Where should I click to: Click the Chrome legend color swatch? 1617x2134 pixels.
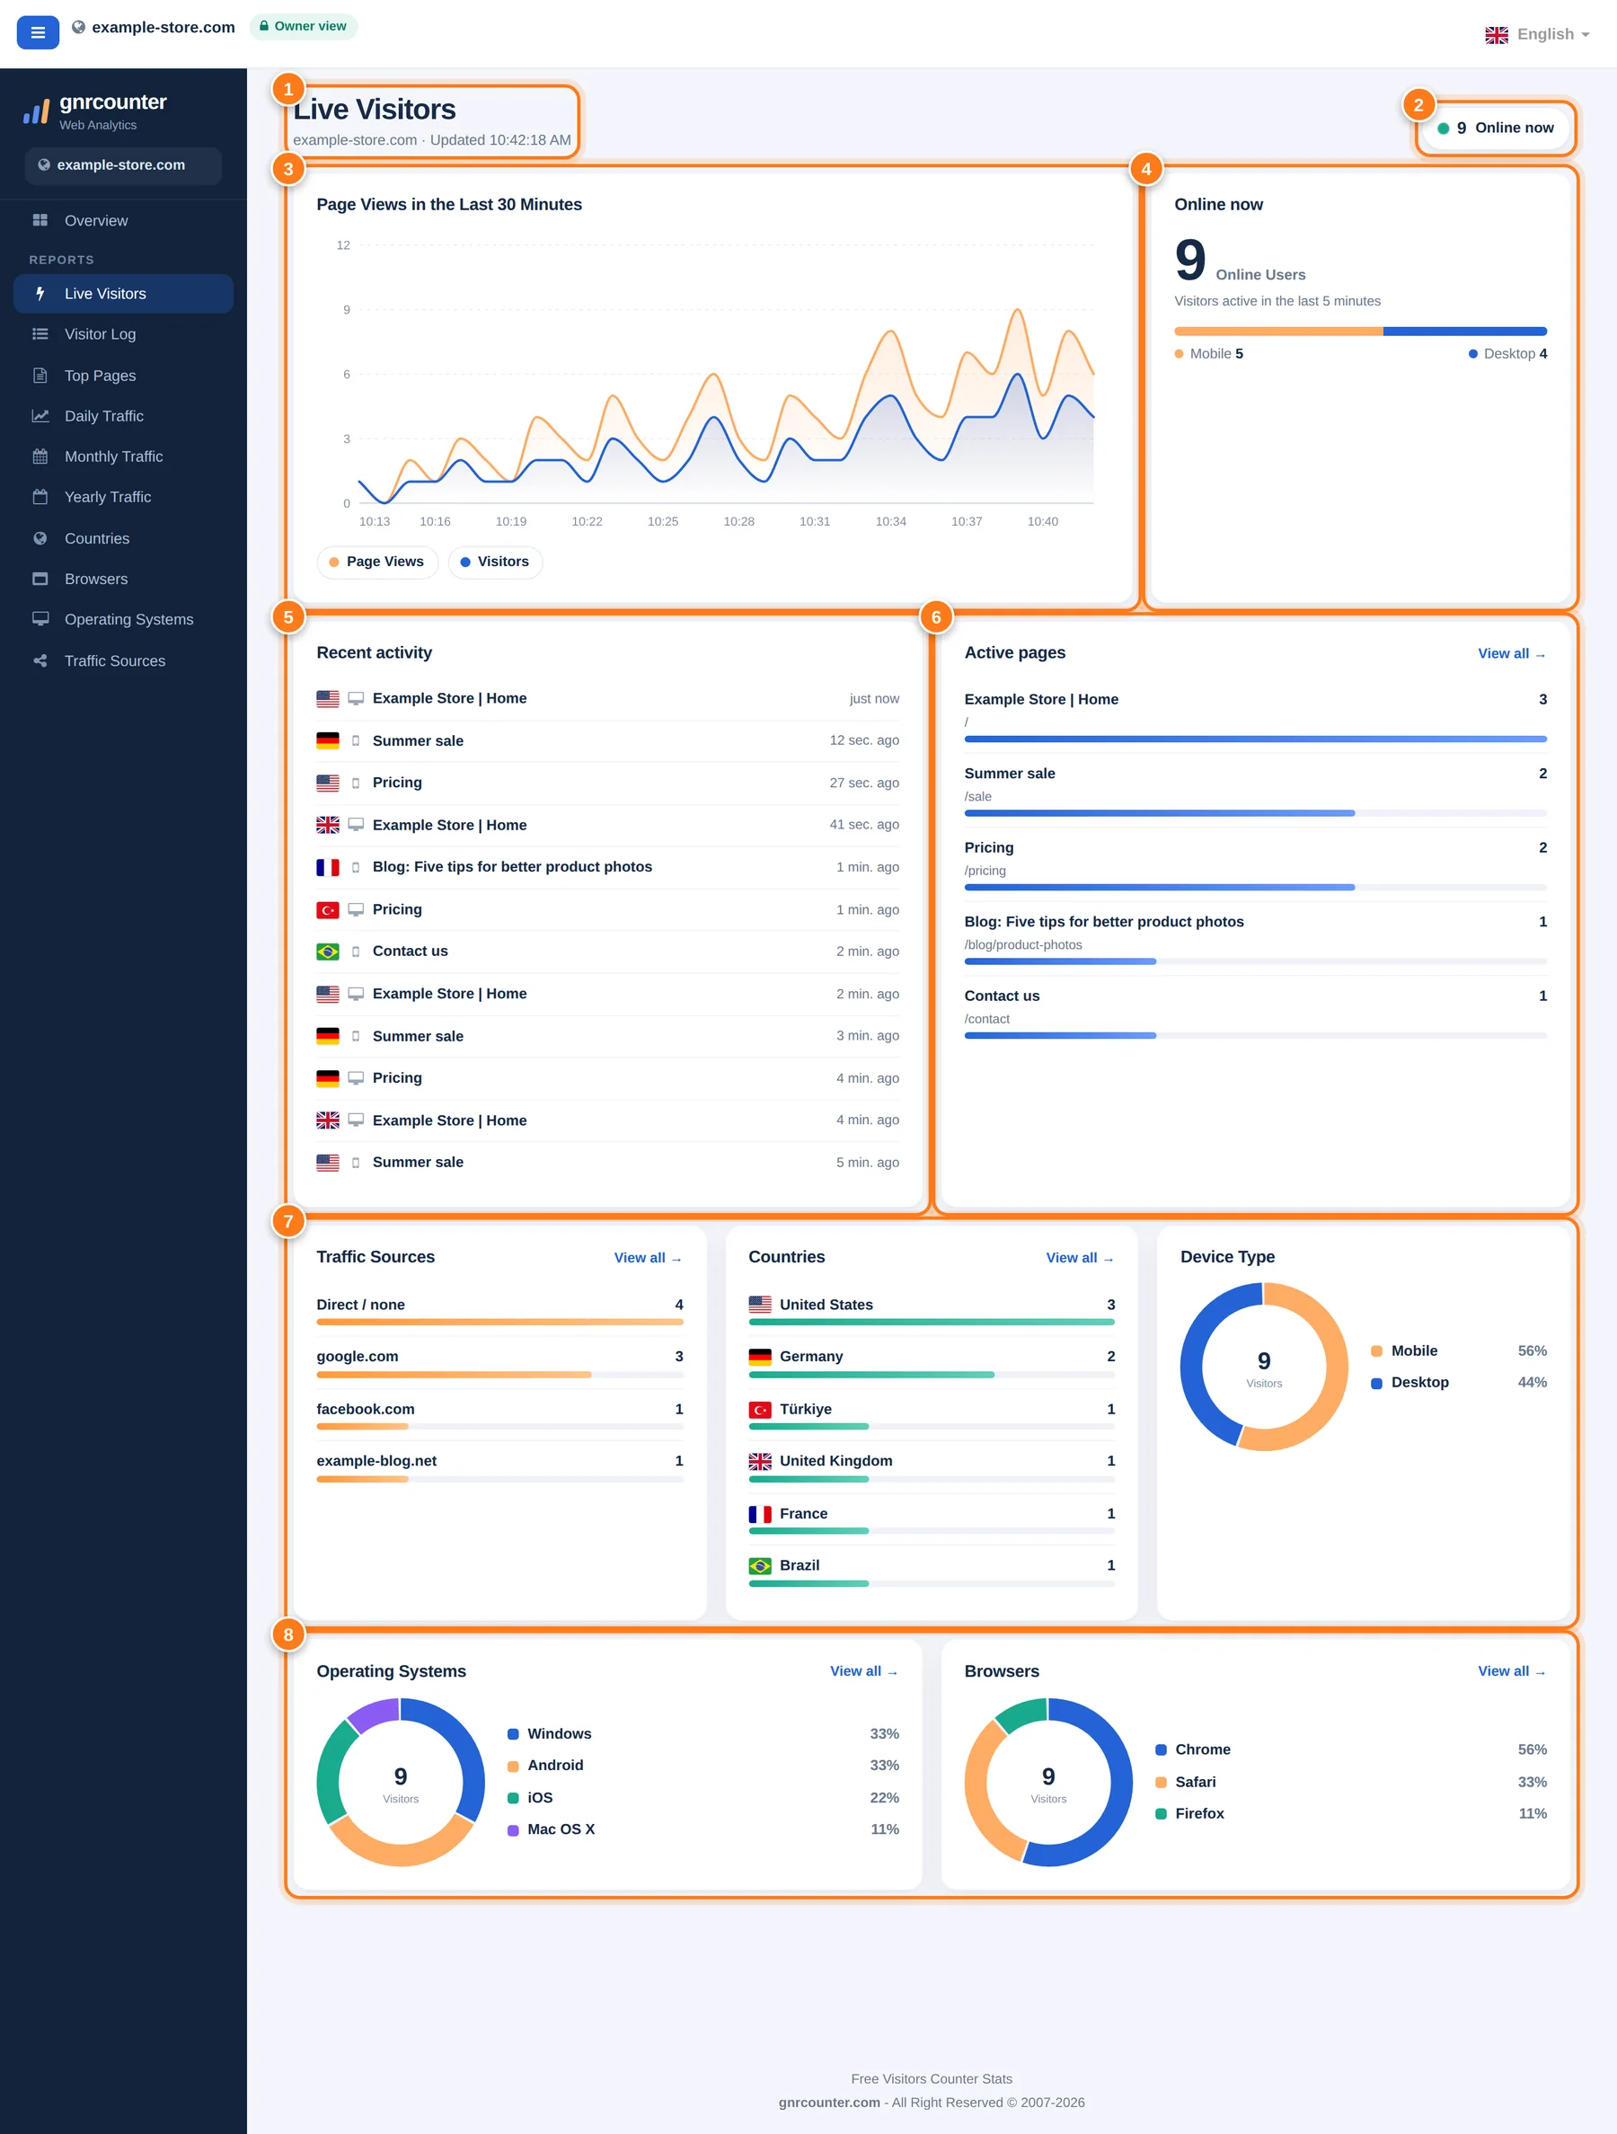click(1161, 1750)
